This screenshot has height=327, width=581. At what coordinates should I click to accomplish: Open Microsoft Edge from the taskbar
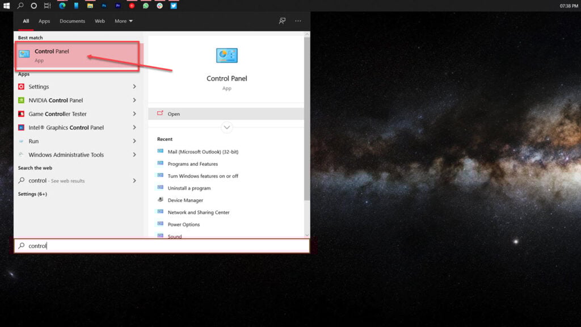pyautogui.click(x=62, y=6)
